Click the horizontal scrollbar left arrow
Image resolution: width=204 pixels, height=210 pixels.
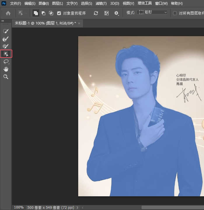tap(83, 208)
